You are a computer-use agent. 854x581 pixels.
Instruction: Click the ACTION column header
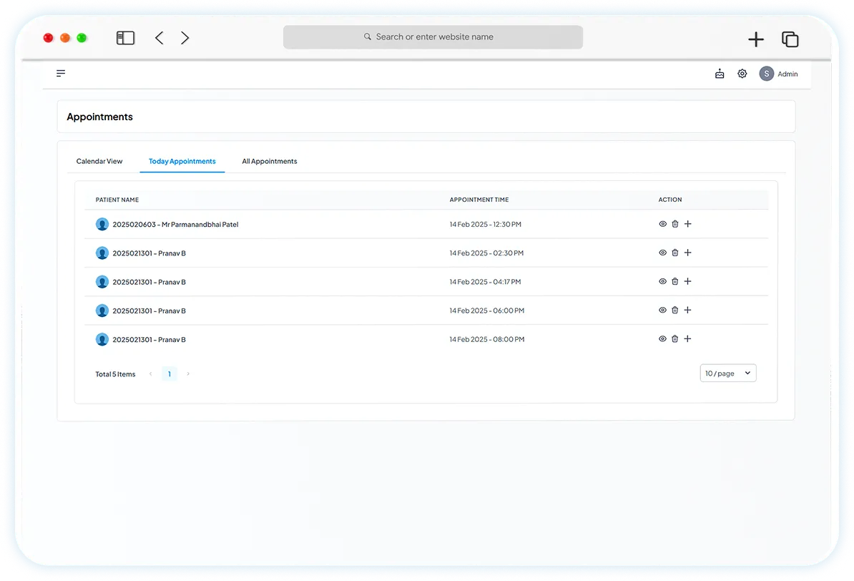(x=670, y=200)
